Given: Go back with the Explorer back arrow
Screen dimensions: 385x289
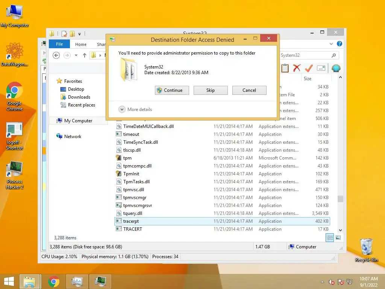Looking at the screenshot, I should point(56,55).
